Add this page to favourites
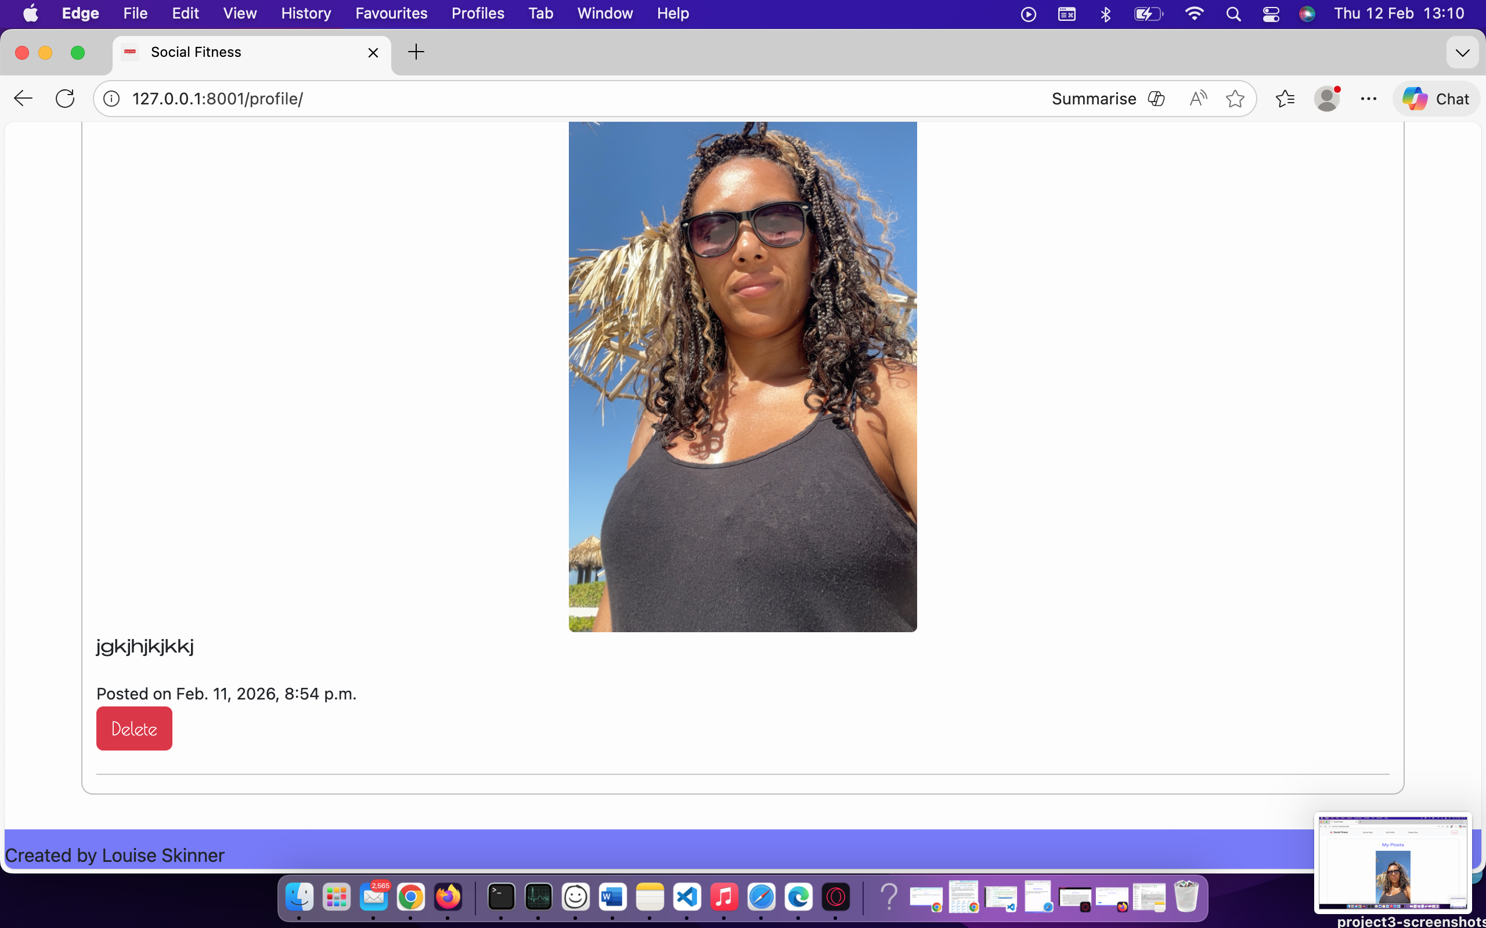The width and height of the screenshot is (1486, 928). [x=1235, y=98]
